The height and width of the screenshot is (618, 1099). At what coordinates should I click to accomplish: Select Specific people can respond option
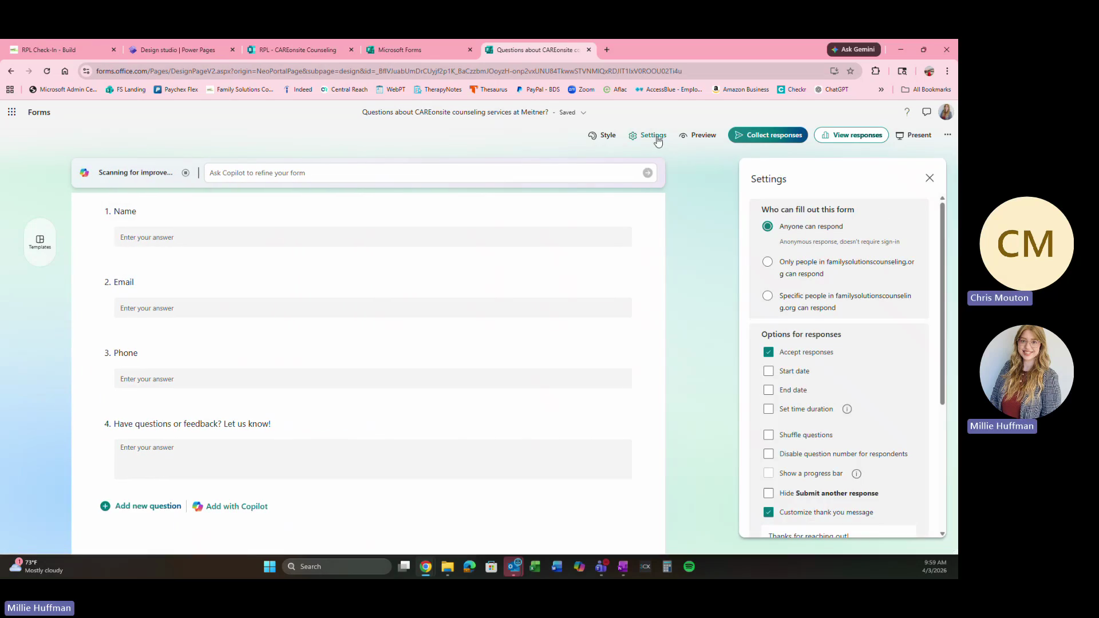[x=768, y=296]
